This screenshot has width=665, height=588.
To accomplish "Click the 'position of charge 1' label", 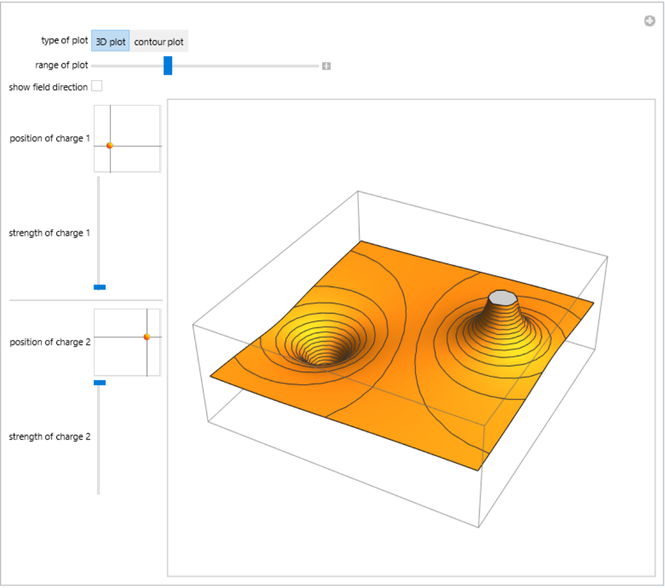I will point(49,139).
